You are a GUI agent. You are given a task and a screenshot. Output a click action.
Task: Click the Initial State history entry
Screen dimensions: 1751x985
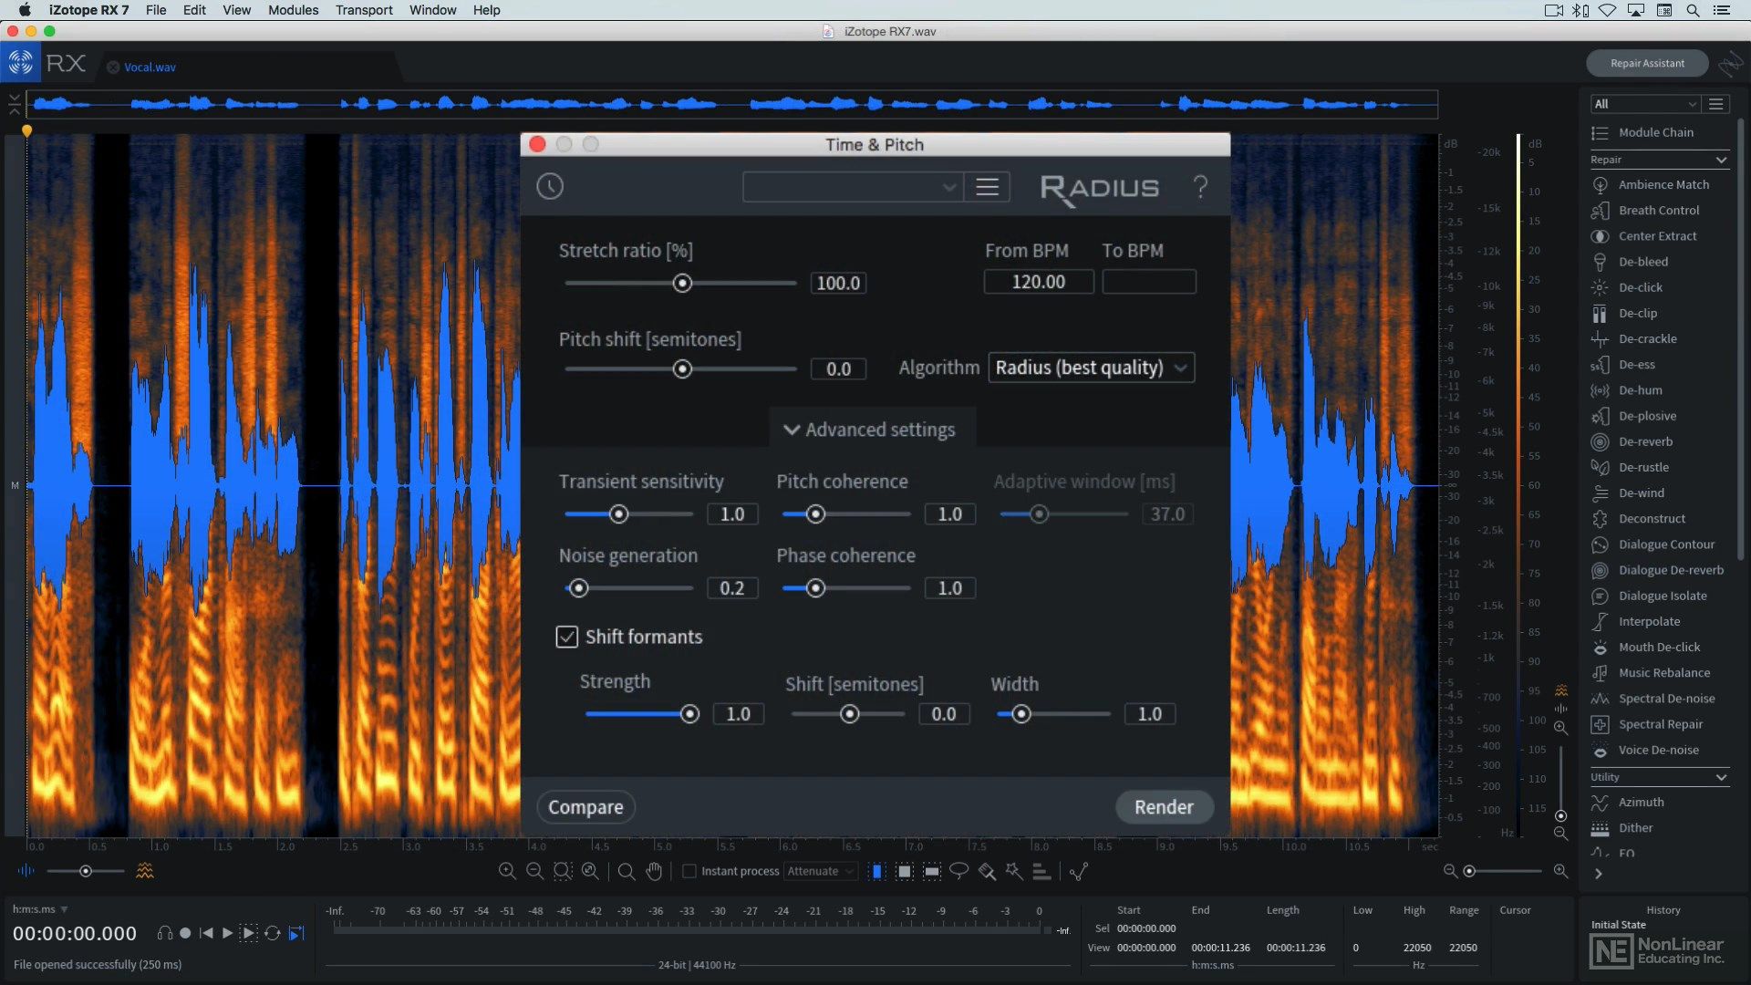tap(1618, 925)
